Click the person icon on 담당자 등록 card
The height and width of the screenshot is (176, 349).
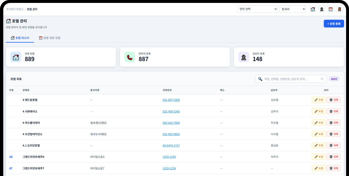(x=244, y=57)
